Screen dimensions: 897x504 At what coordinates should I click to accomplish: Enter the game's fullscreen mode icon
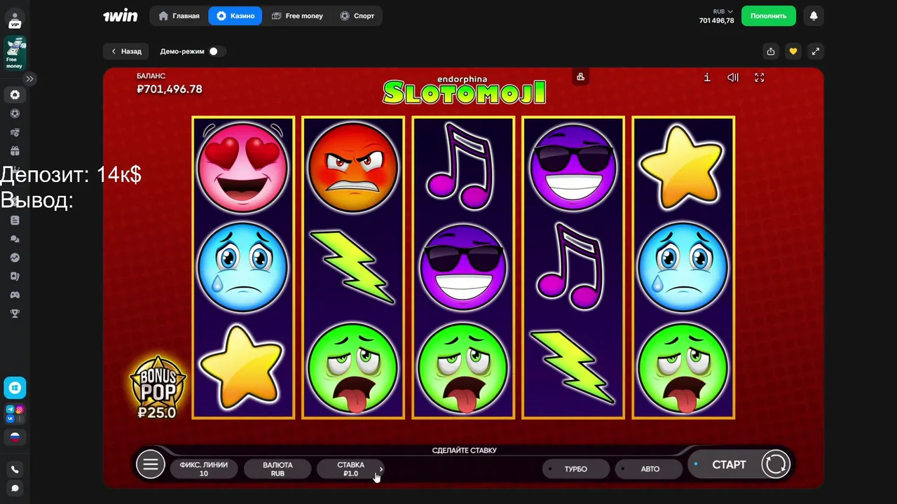760,78
